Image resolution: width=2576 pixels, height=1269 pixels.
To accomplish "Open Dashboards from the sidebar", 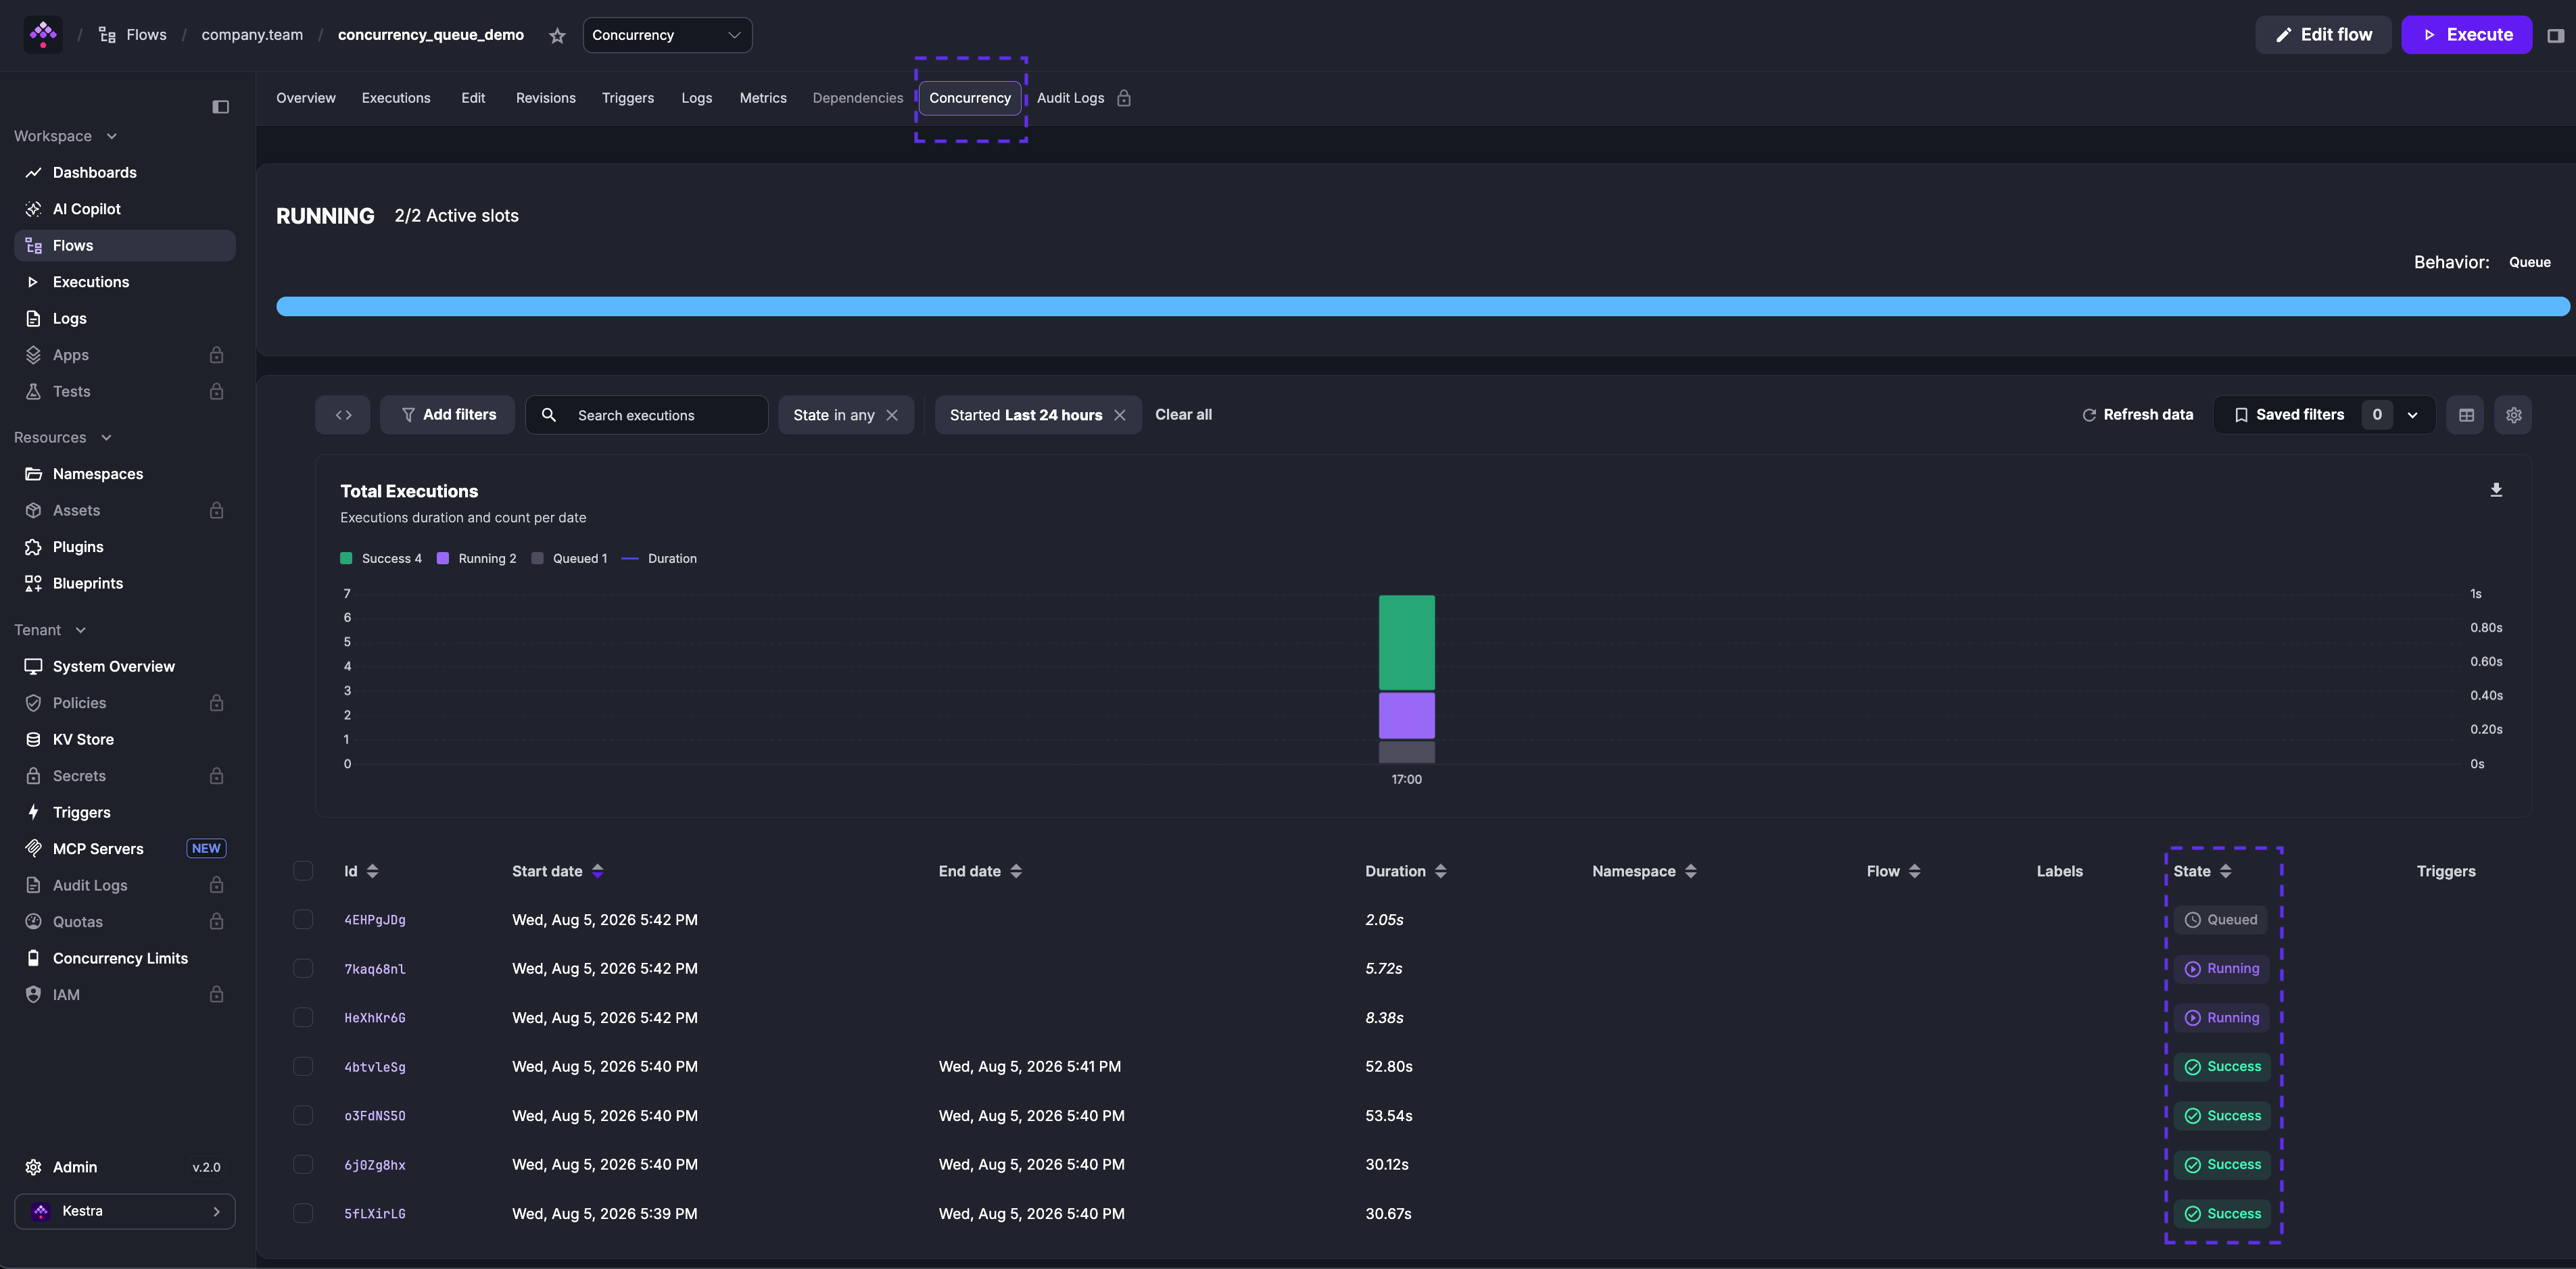I will click(x=125, y=173).
